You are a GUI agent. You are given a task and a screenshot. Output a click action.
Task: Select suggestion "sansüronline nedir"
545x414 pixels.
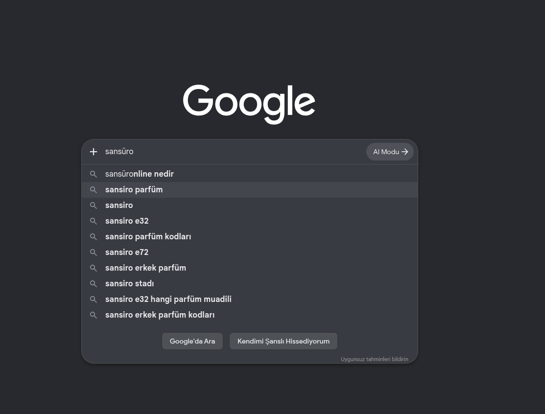click(250, 174)
